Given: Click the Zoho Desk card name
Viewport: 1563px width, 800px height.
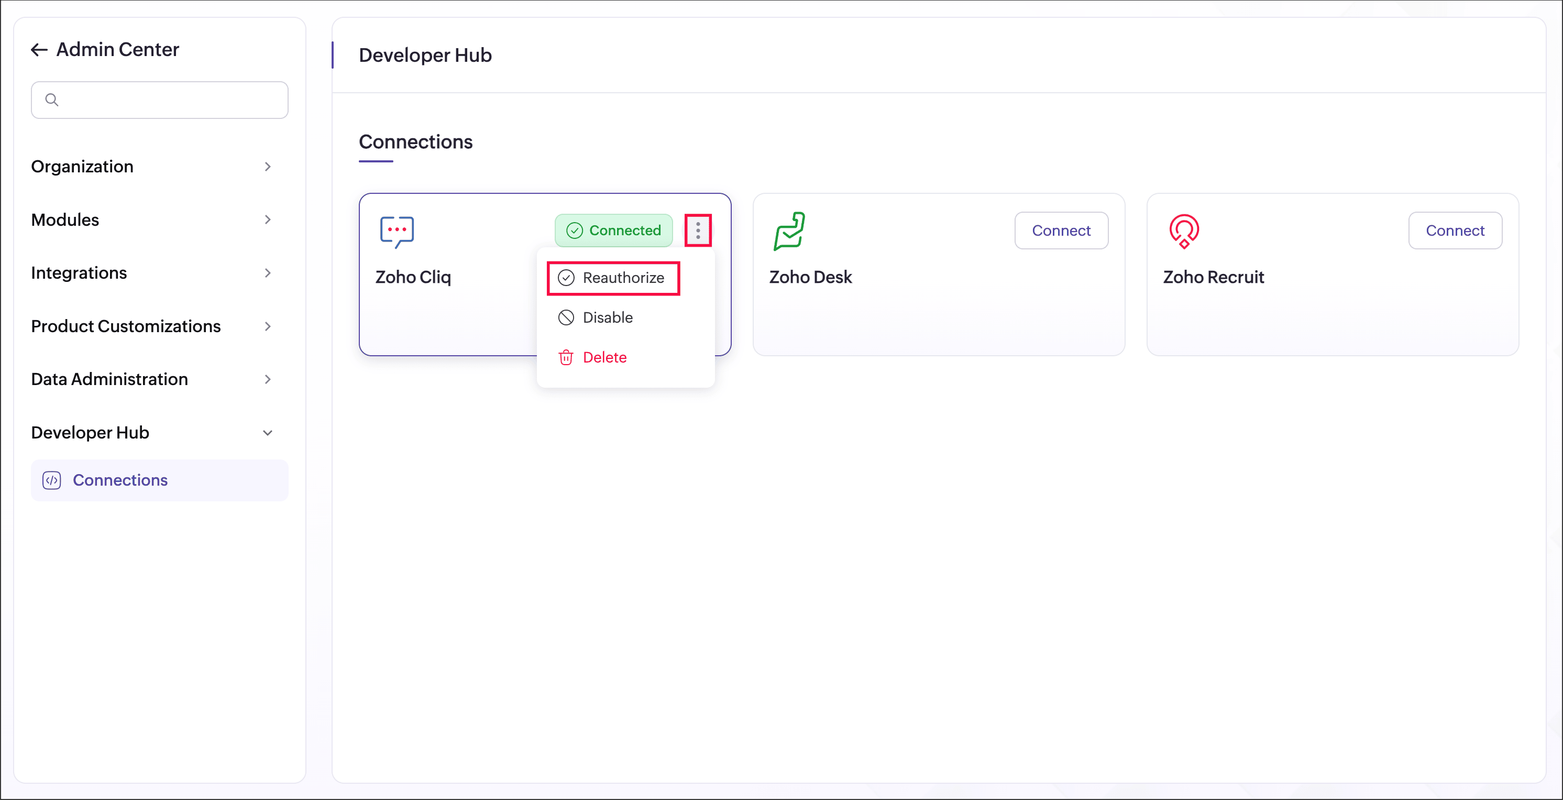Looking at the screenshot, I should [811, 277].
